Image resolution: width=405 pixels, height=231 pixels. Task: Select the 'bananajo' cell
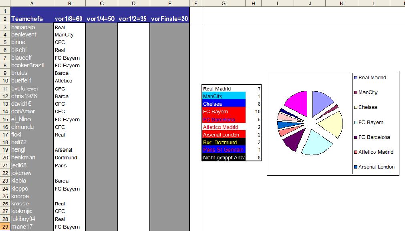[x=32, y=27]
